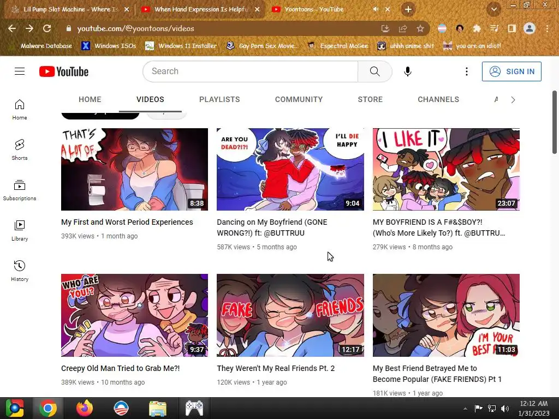Show more channel tabs with right chevron
The image size is (559, 419).
click(x=513, y=100)
